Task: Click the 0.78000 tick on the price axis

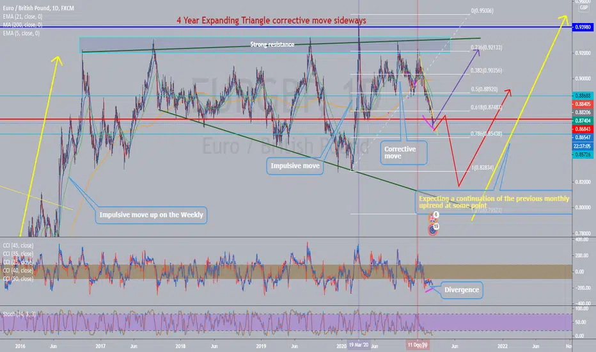Action: coord(583,234)
